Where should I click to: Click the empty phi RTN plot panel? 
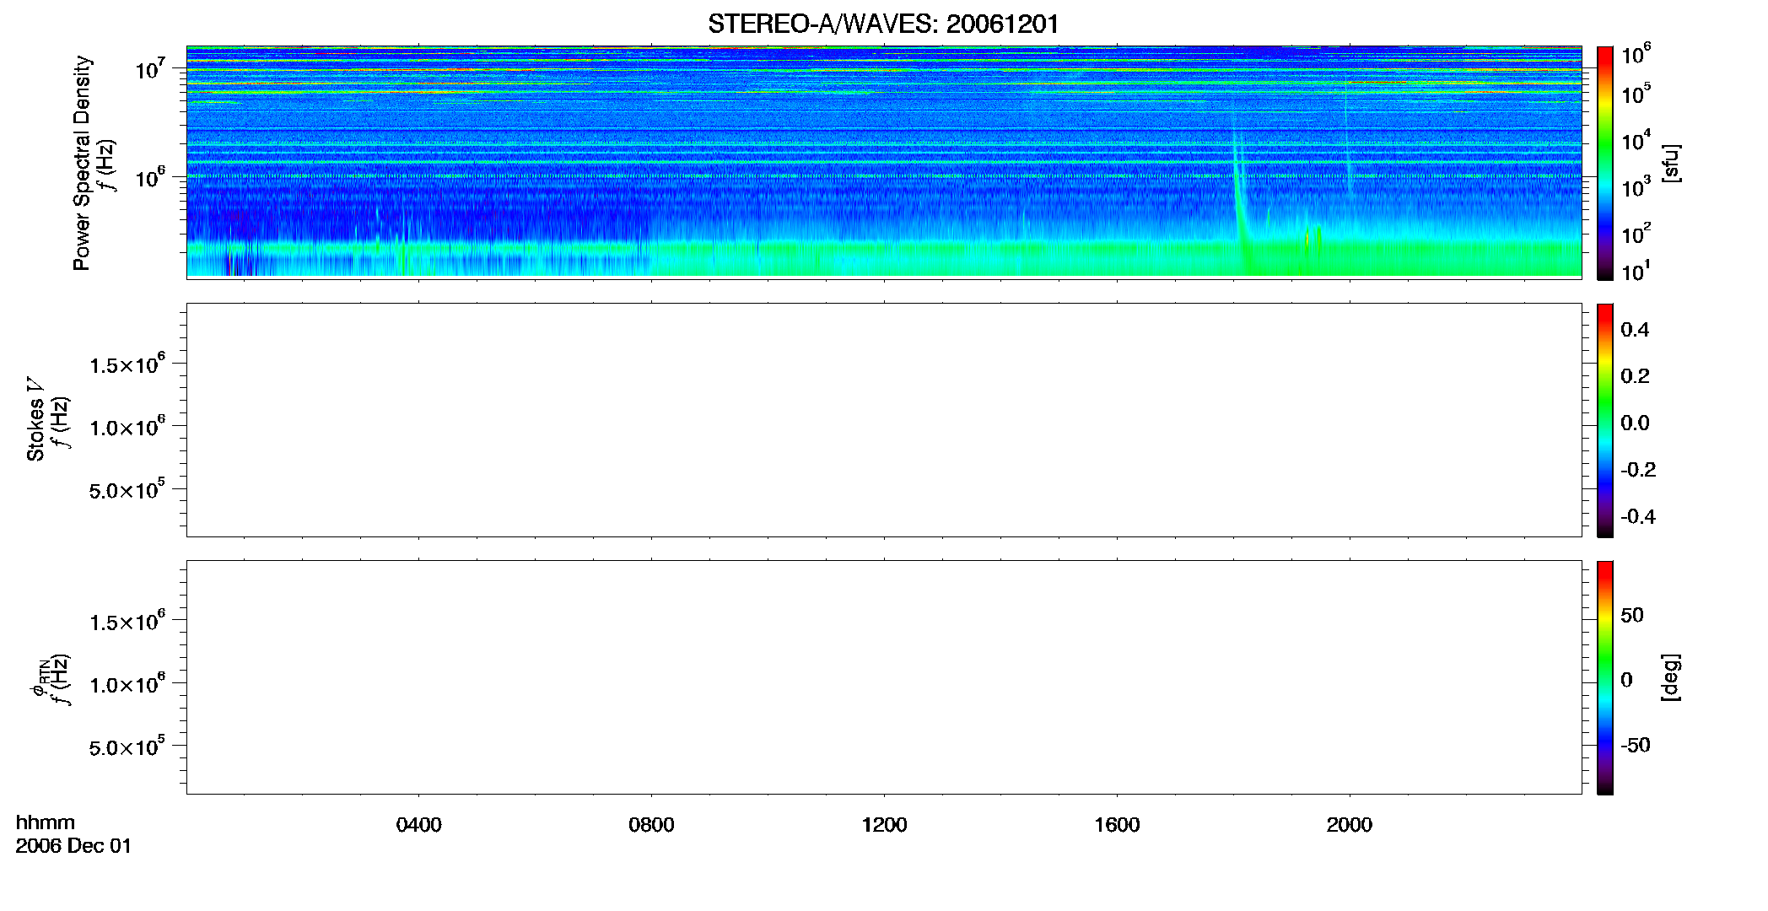tap(884, 677)
